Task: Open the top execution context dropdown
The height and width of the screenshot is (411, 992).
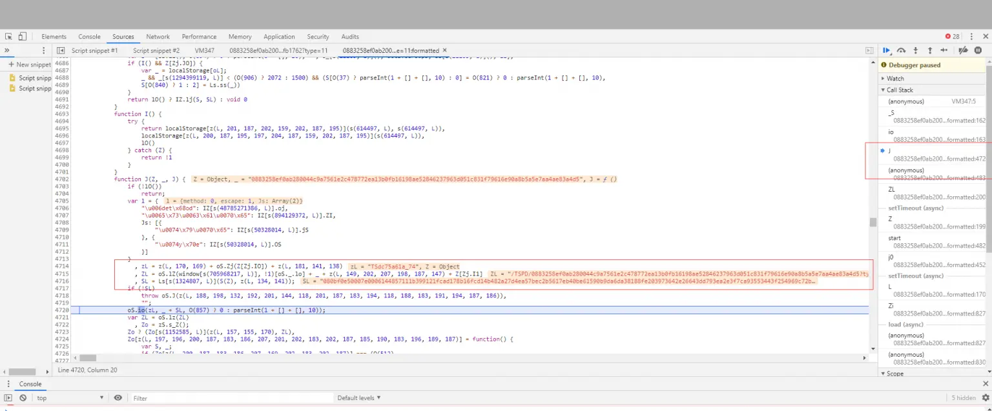Action: [70, 398]
